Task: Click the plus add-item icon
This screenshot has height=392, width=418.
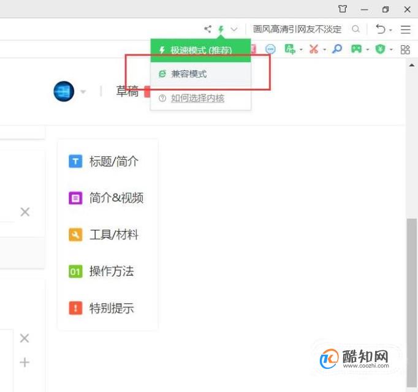Action: [x=25, y=363]
